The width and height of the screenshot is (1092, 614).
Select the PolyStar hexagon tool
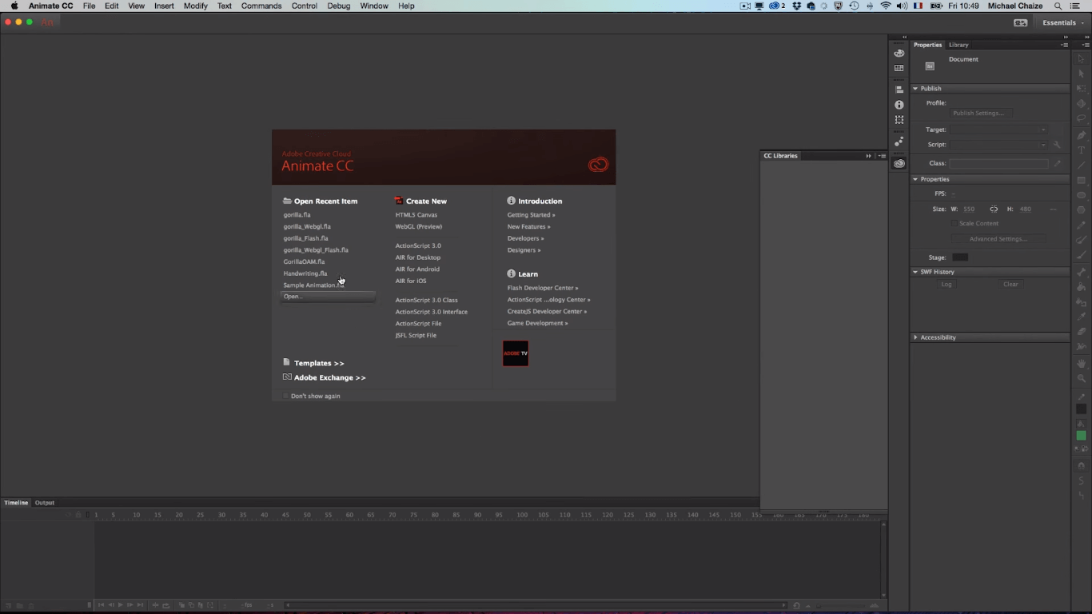pos(1082,210)
